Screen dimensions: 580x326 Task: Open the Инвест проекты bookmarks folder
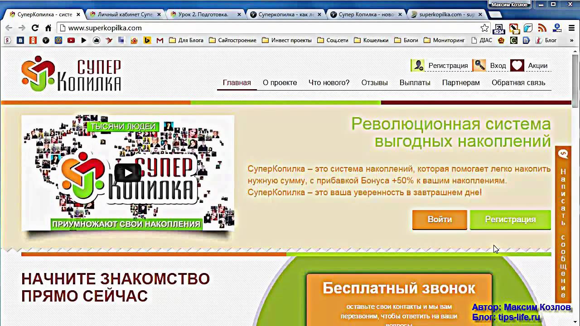(x=287, y=40)
